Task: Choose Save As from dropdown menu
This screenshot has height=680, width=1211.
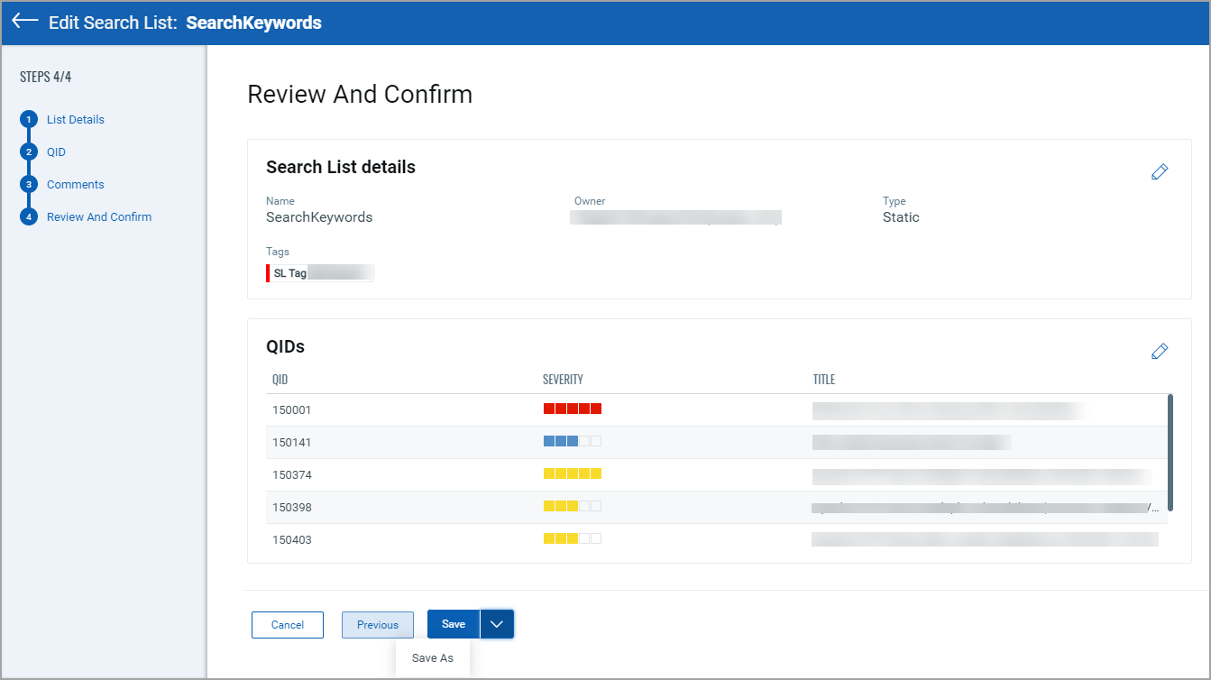Action: [433, 658]
